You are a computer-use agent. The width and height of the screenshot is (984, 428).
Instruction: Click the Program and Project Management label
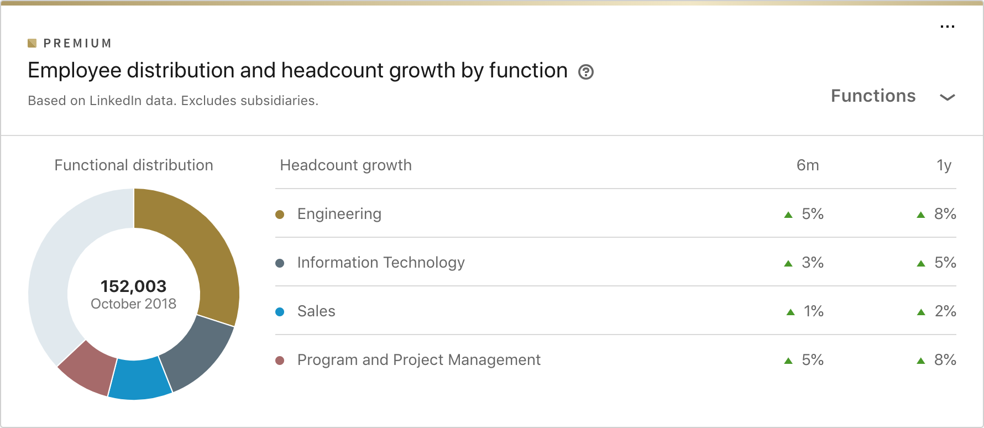click(418, 360)
